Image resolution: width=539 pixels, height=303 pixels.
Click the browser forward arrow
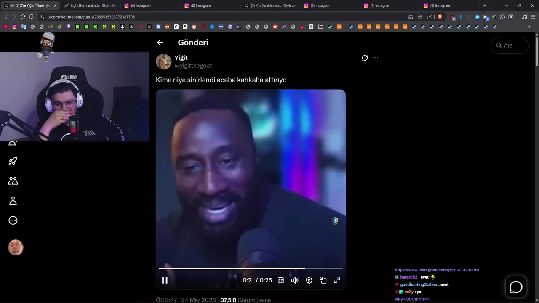[x=14, y=17]
